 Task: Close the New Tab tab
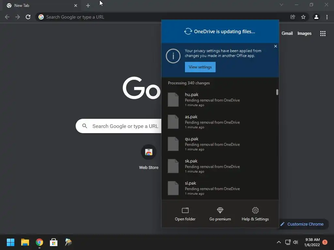tap(76, 6)
